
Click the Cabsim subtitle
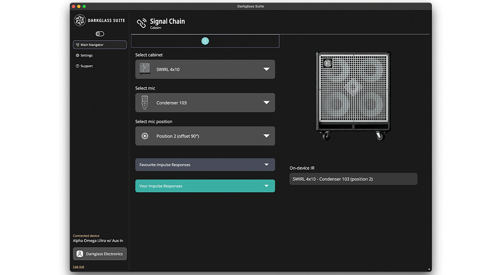[156, 28]
